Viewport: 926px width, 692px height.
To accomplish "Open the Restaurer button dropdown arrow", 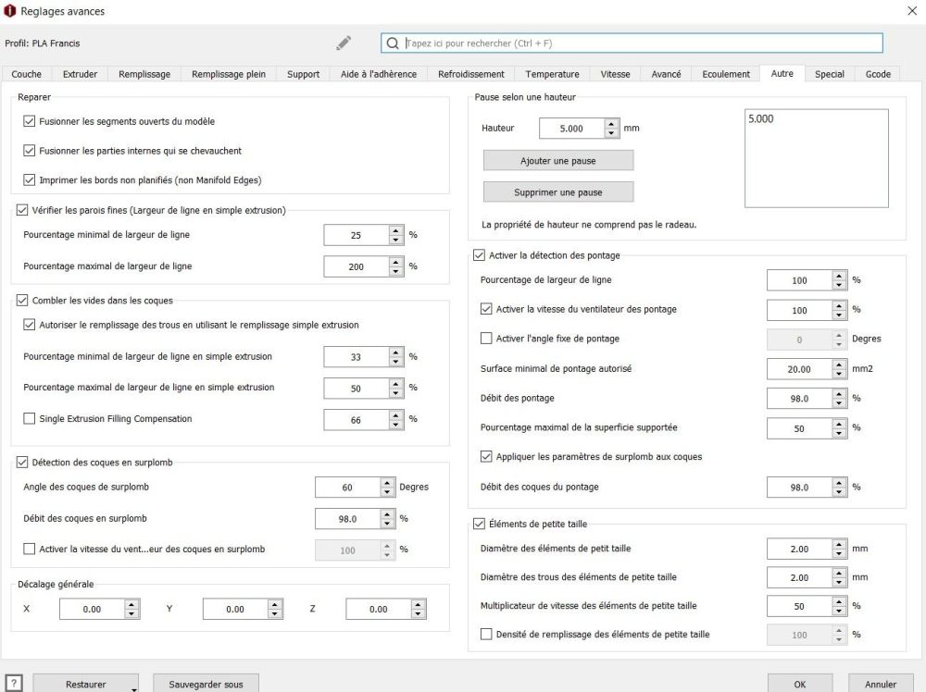I will [x=134, y=688].
